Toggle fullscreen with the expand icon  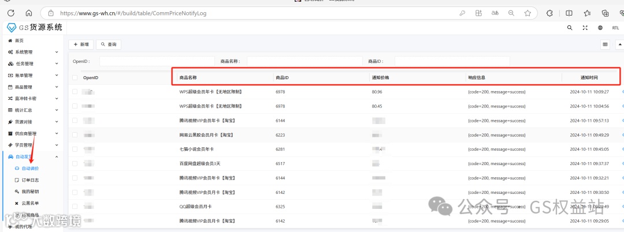[585, 28]
